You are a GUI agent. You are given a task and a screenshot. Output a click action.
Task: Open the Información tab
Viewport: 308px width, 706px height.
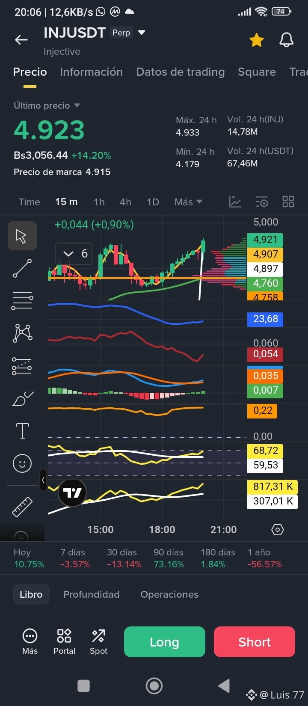click(91, 72)
